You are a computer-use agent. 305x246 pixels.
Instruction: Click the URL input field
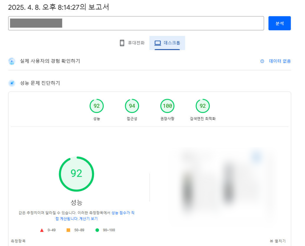136,23
